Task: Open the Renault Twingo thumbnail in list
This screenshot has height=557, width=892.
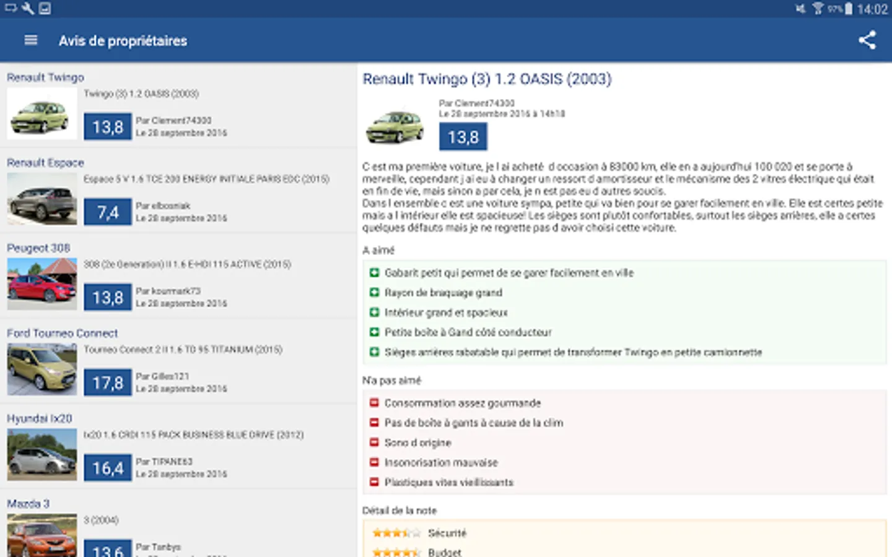Action: coord(42,113)
